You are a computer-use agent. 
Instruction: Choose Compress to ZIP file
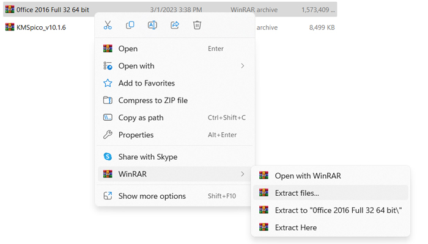[x=153, y=101]
